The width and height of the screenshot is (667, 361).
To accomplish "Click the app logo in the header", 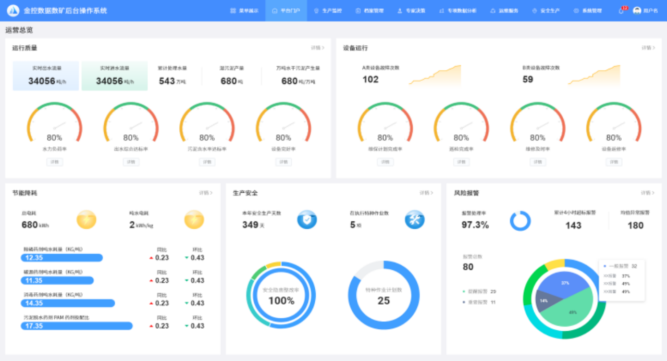I will (13, 10).
